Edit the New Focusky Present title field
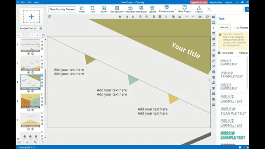Screen dimensions: 265x149 coord(62,9)
